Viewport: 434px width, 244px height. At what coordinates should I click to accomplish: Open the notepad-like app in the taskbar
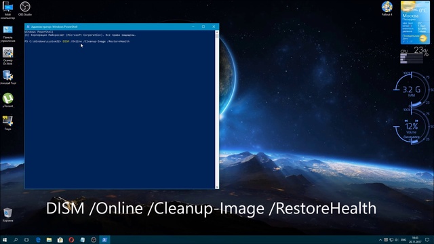(x=82, y=240)
